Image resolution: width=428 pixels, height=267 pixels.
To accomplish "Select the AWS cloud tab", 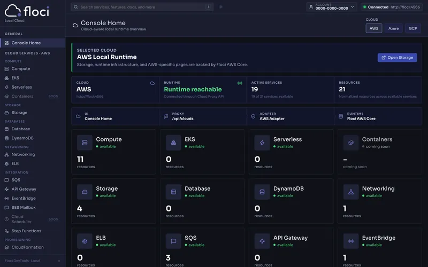I will [x=373, y=28].
